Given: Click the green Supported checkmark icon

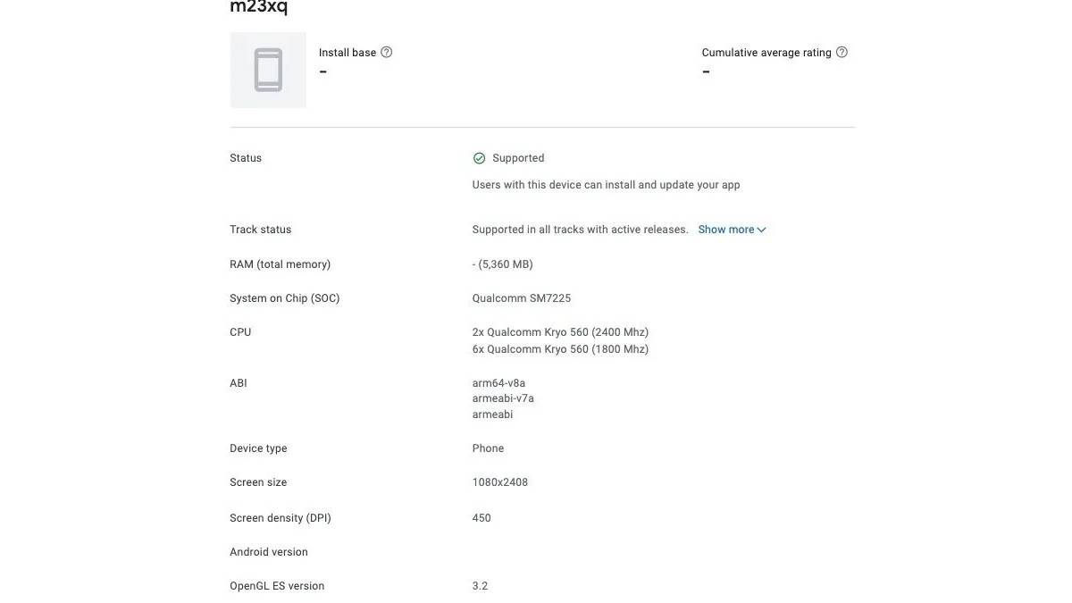Looking at the screenshot, I should [x=480, y=158].
